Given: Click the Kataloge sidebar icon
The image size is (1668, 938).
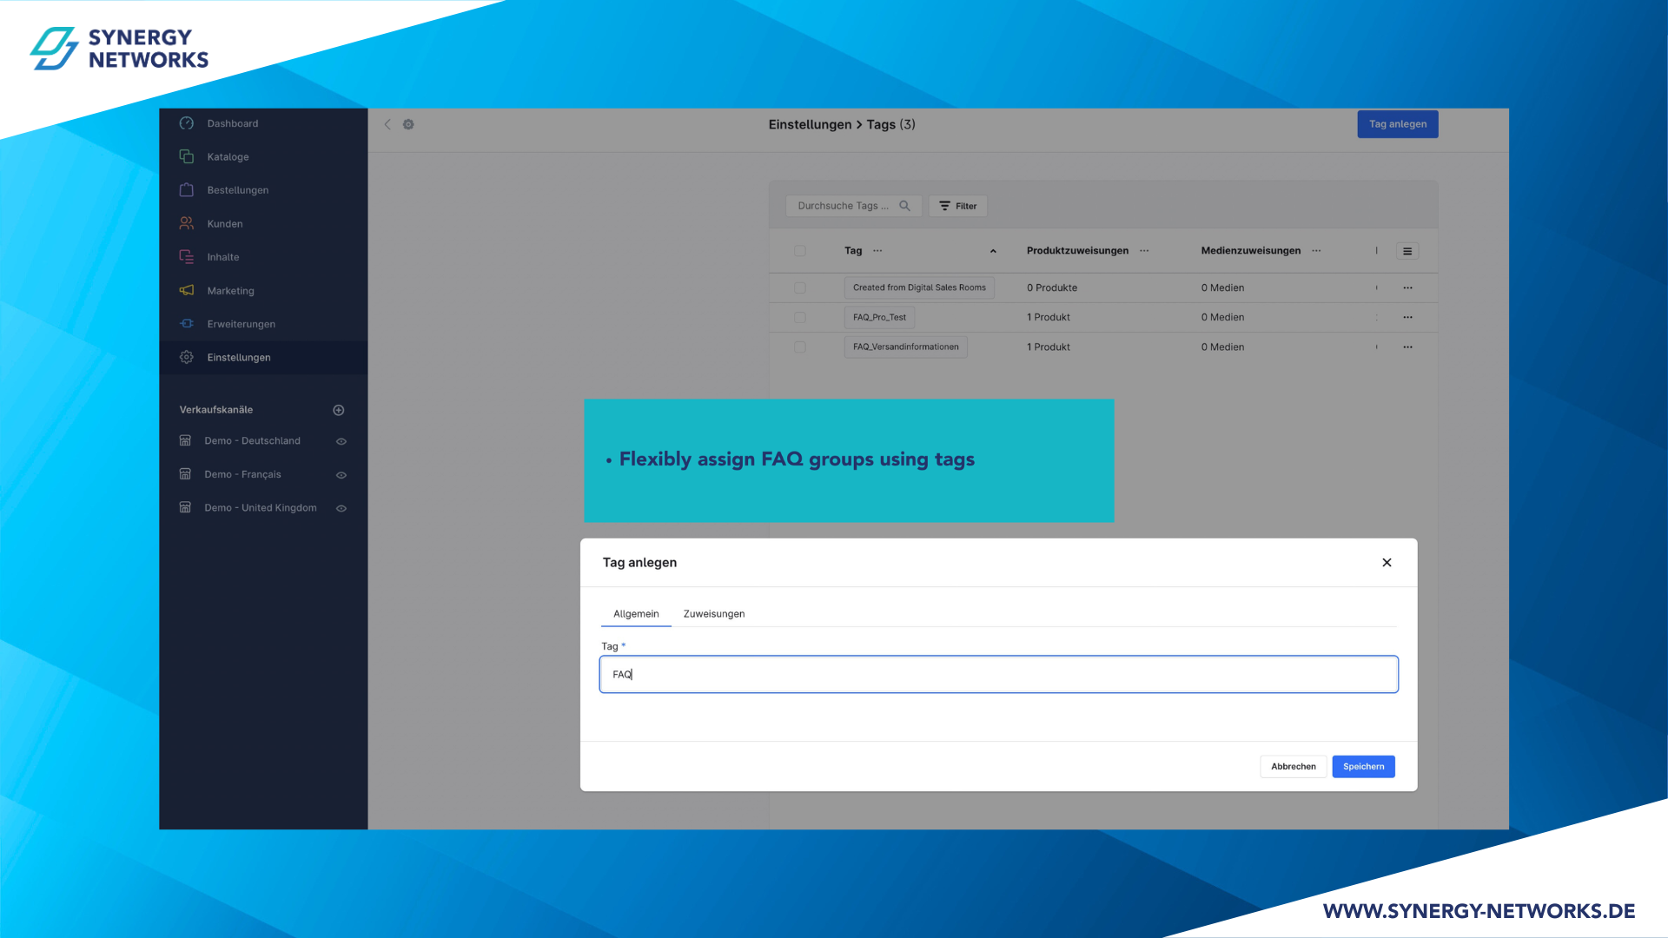Looking at the screenshot, I should click(186, 156).
